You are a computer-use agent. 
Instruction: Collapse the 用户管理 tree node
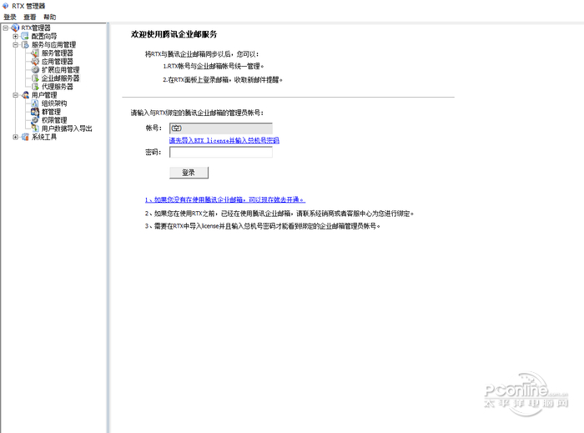(x=16, y=95)
